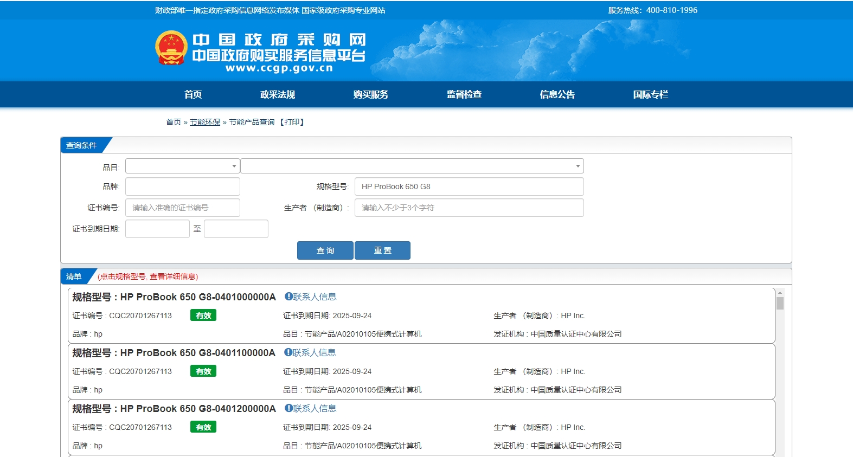Viewport: 853px width, 457px height.
Task: Click info icon beside first result's 联系人信息
Action: pyautogui.click(x=288, y=297)
